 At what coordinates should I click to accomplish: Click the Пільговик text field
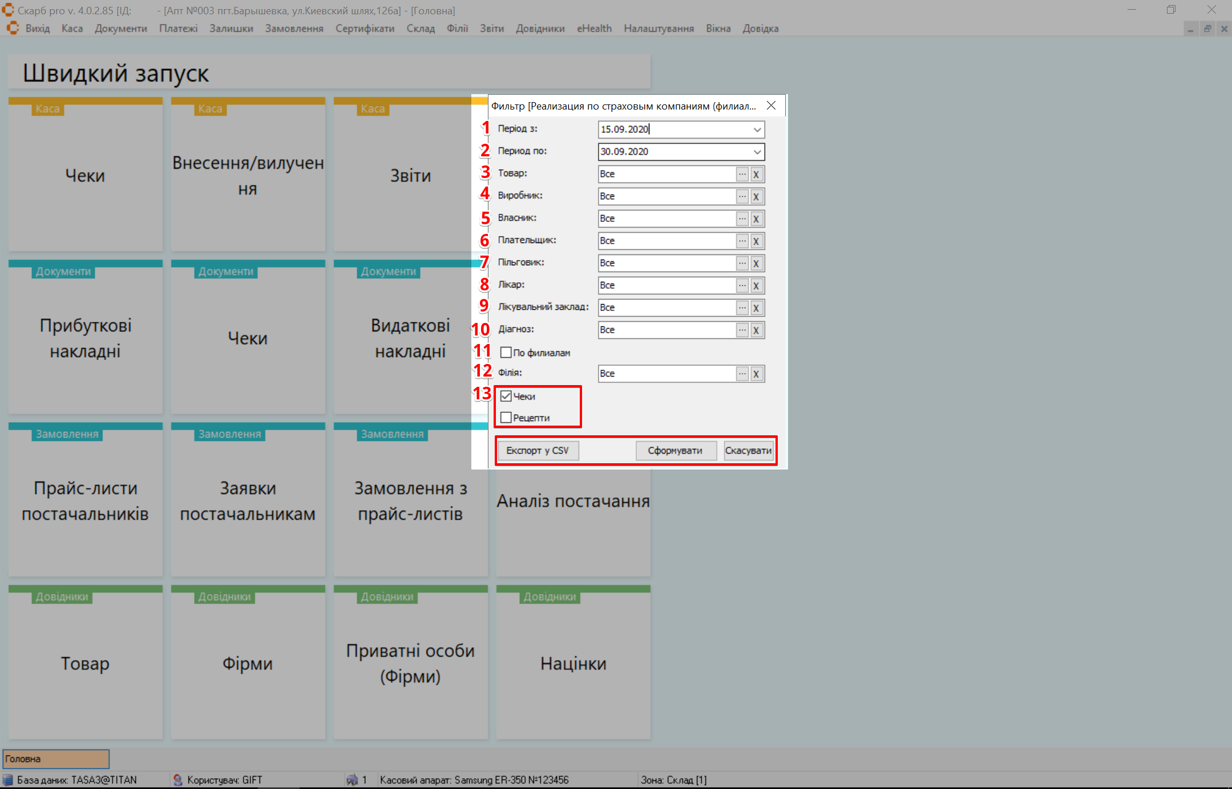coord(666,263)
